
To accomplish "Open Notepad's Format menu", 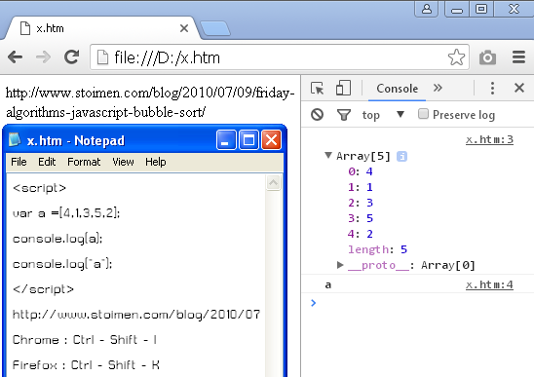I will click(84, 162).
